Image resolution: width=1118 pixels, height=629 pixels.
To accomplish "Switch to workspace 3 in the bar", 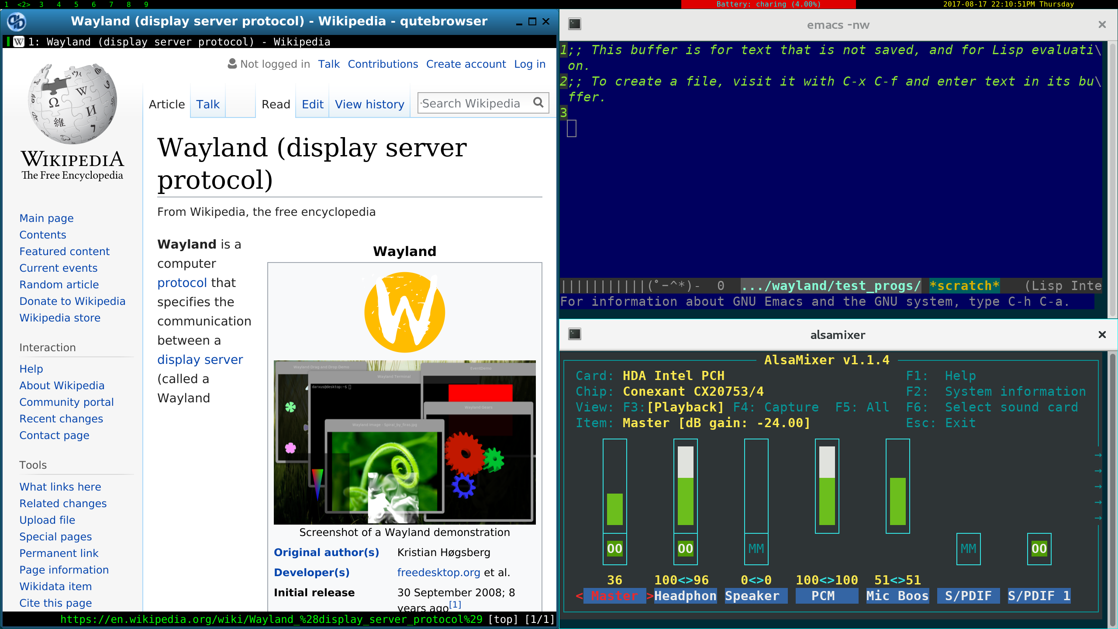I will pos(41,4).
